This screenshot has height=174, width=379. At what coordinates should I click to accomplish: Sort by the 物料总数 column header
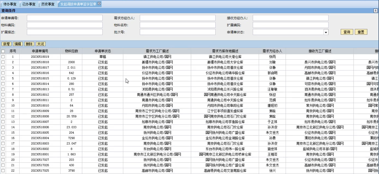[71, 51]
